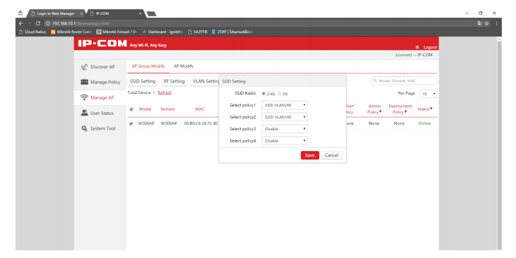Save the SSID settings
The width and height of the screenshot is (516, 258).
pos(310,155)
